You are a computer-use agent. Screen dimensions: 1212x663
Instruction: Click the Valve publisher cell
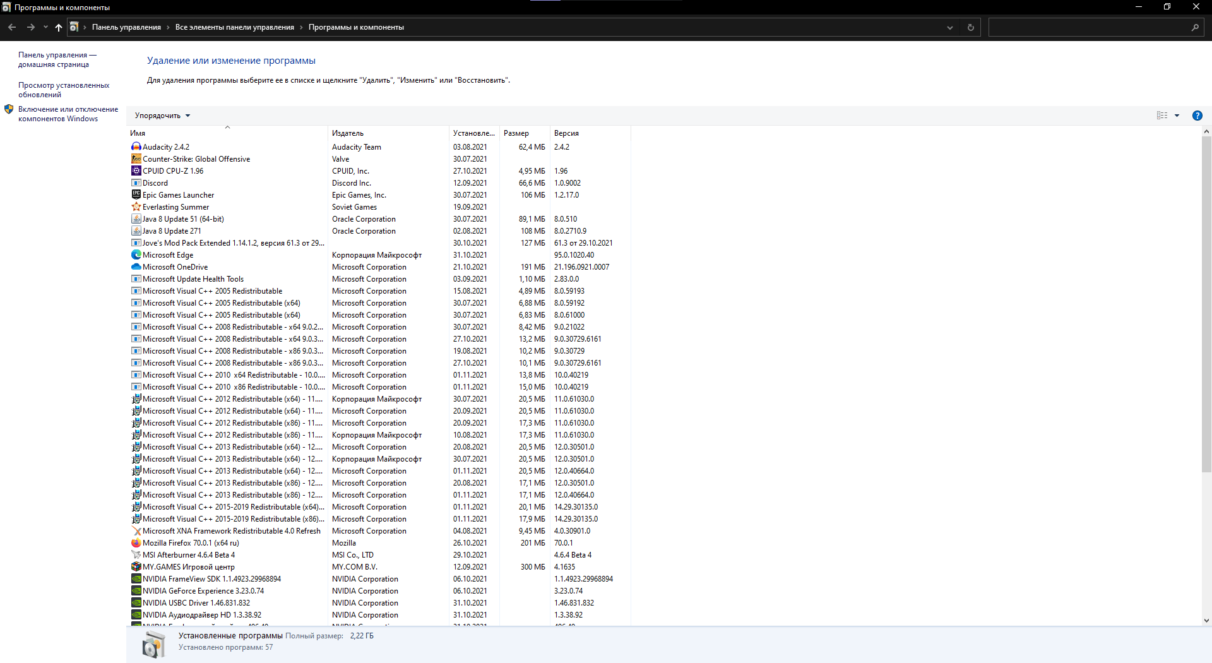[341, 159]
